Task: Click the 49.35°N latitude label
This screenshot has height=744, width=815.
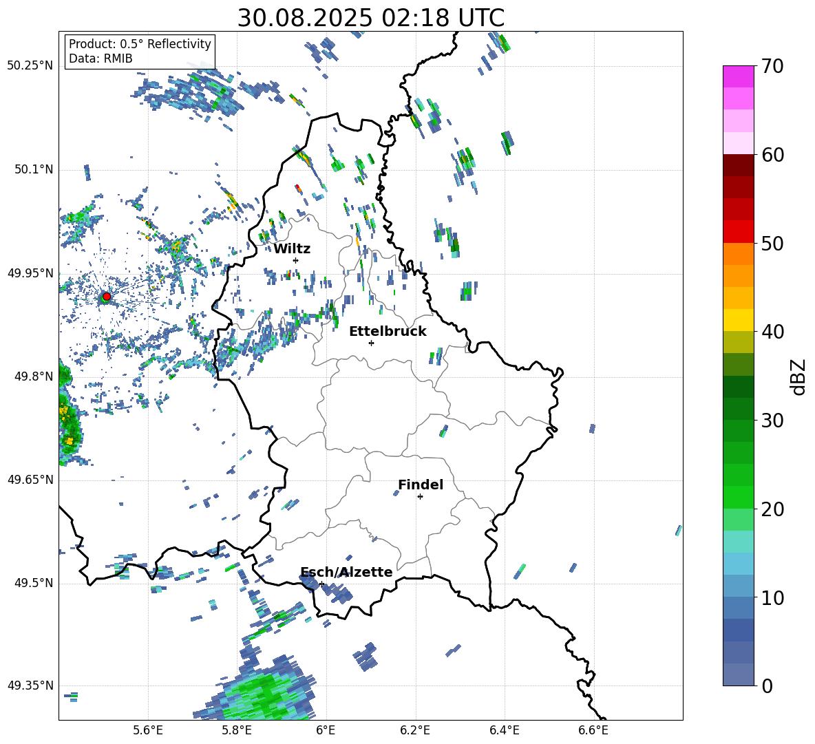Action: pyautogui.click(x=30, y=685)
